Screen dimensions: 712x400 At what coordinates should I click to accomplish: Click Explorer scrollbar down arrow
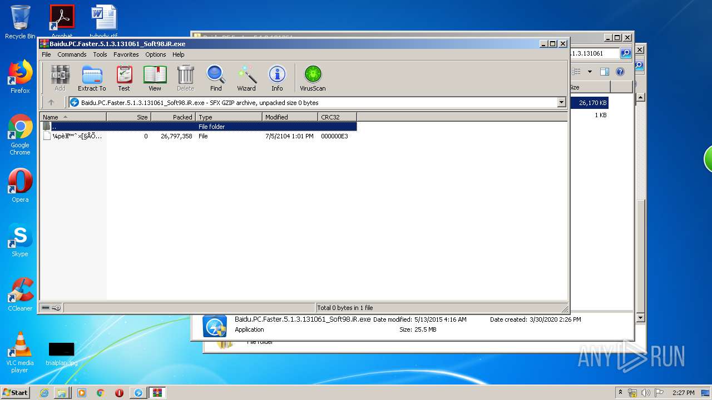click(640, 318)
